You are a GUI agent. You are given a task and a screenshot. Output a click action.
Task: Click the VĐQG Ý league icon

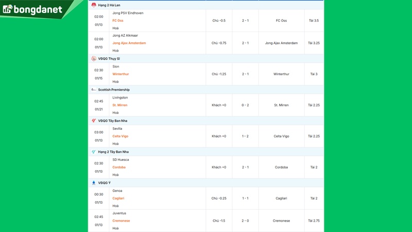(x=94, y=183)
